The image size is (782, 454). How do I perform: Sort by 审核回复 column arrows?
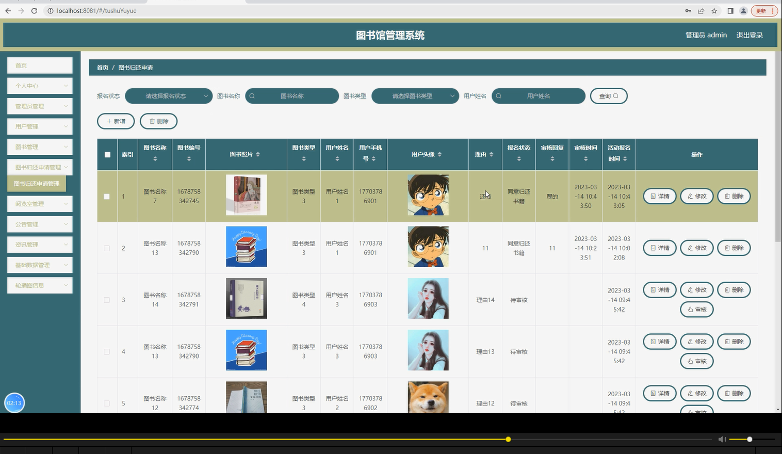coord(552,159)
